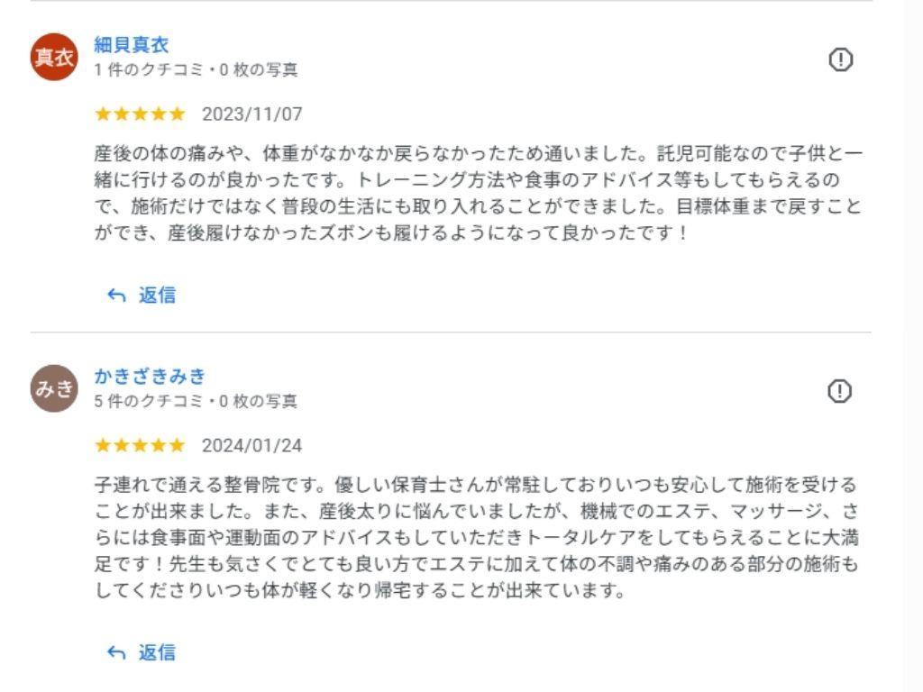The height and width of the screenshot is (692, 923).
Task: Click the review text starting with 産後の体の痛みや
Action: click(x=478, y=193)
